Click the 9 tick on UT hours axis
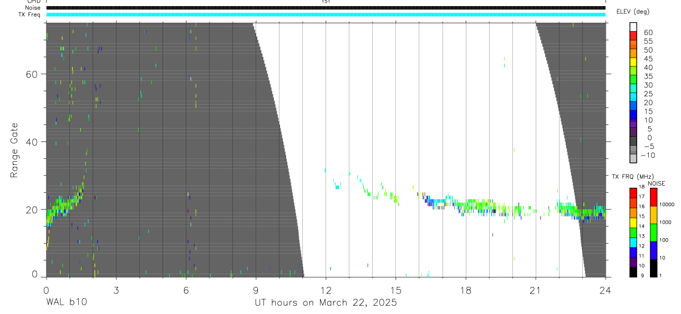Image resolution: width=681 pixels, height=314 pixels. pos(256,289)
